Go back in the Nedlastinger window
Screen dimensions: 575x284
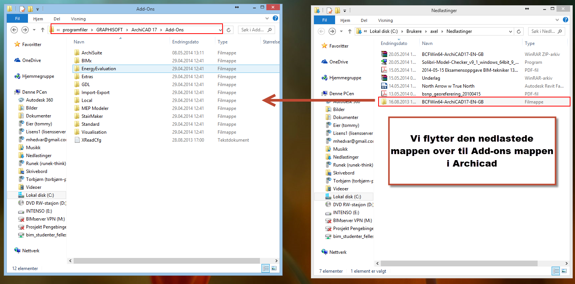point(322,31)
